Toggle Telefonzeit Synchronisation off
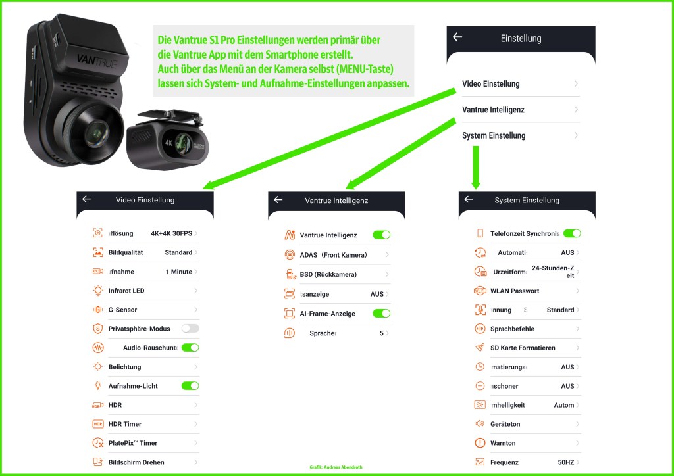Image resolution: width=674 pixels, height=476 pixels. pyautogui.click(x=572, y=233)
